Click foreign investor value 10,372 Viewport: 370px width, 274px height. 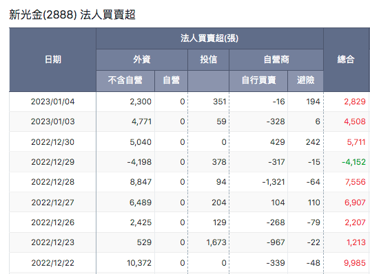click(139, 263)
